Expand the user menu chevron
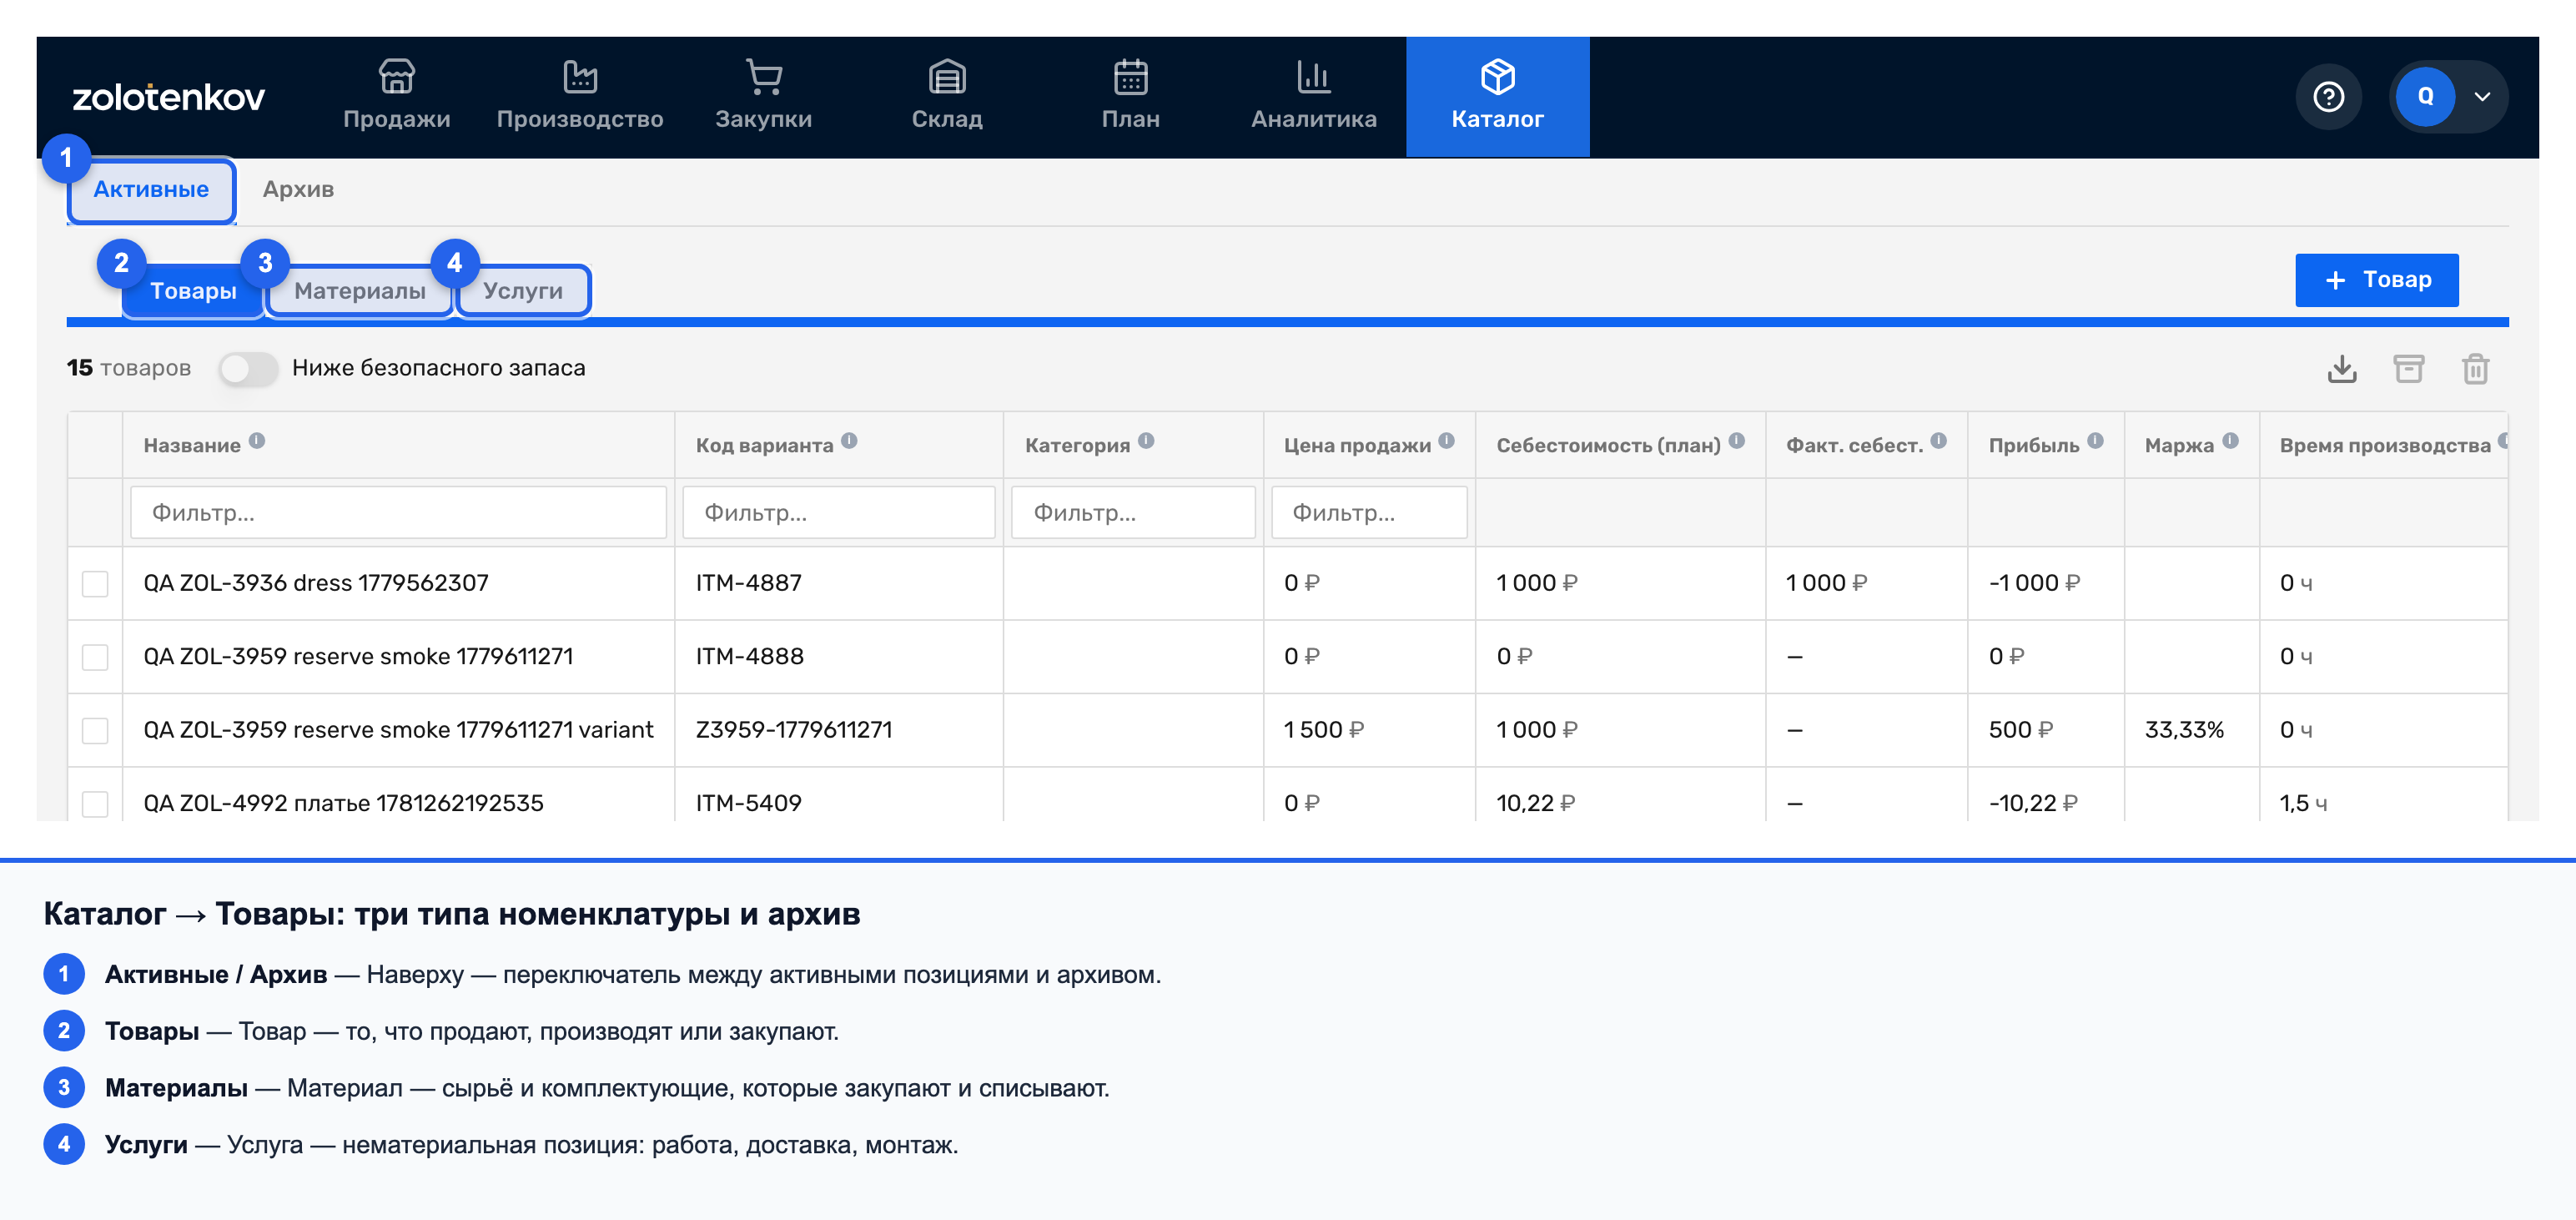2576x1220 pixels. (2481, 97)
